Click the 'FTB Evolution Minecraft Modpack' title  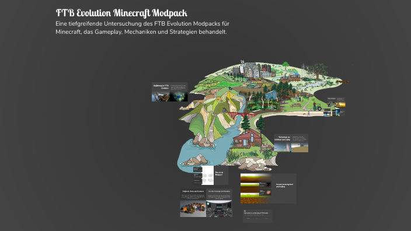[121, 13]
